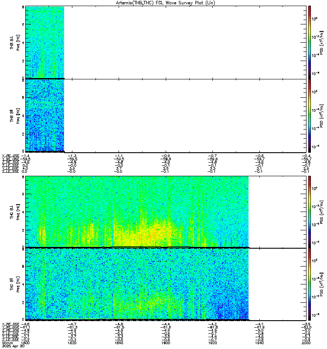This screenshot has height=349, width=327.
Task: Click the THB B⊥ spectrogram data region
Action: [45, 42]
